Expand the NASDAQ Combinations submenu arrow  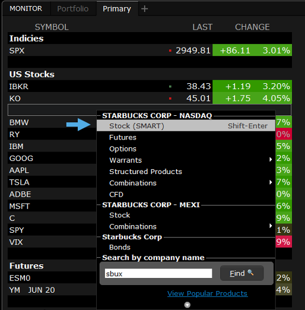coord(271,182)
